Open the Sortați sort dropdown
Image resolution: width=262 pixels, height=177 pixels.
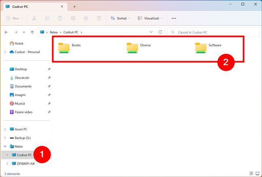pyautogui.click(x=120, y=18)
